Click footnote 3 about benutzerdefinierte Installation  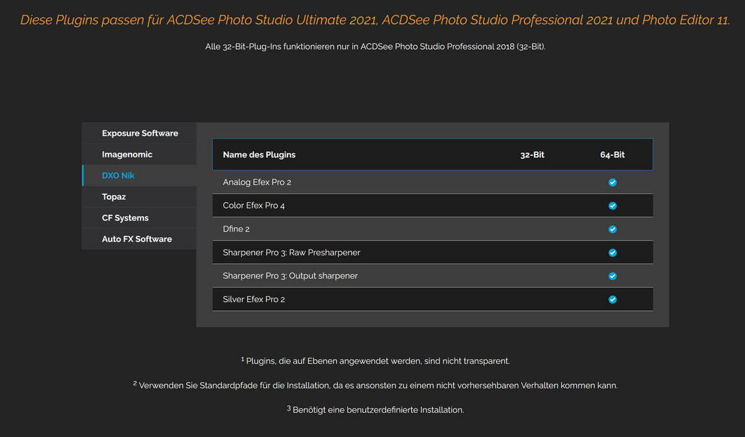(x=375, y=409)
